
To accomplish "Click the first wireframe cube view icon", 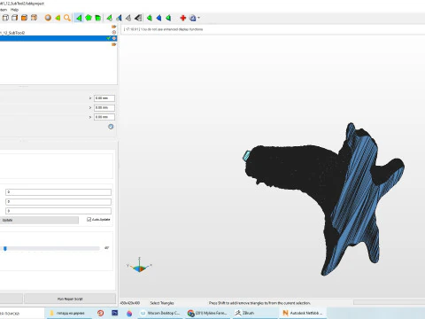I will click(5, 18).
